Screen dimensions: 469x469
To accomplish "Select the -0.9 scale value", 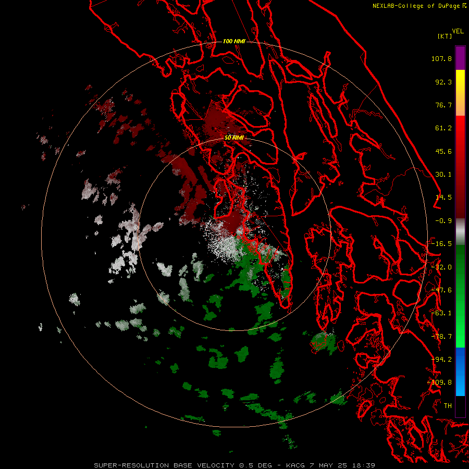I will click(x=443, y=221).
